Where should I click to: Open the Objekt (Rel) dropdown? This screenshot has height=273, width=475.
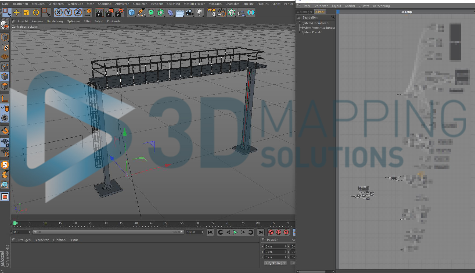pos(275,263)
